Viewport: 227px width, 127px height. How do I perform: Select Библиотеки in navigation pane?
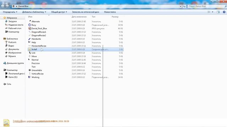pyautogui.click(x=12, y=39)
